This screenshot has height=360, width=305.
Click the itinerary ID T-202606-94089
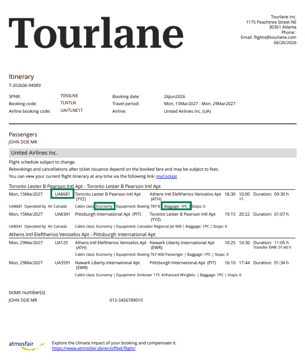[x=25, y=86]
